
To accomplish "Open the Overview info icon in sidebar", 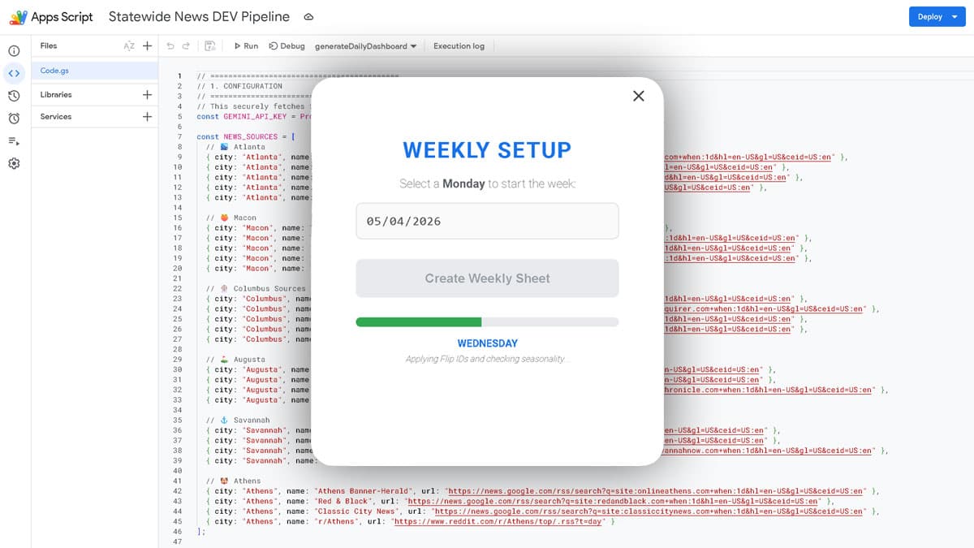I will point(14,50).
